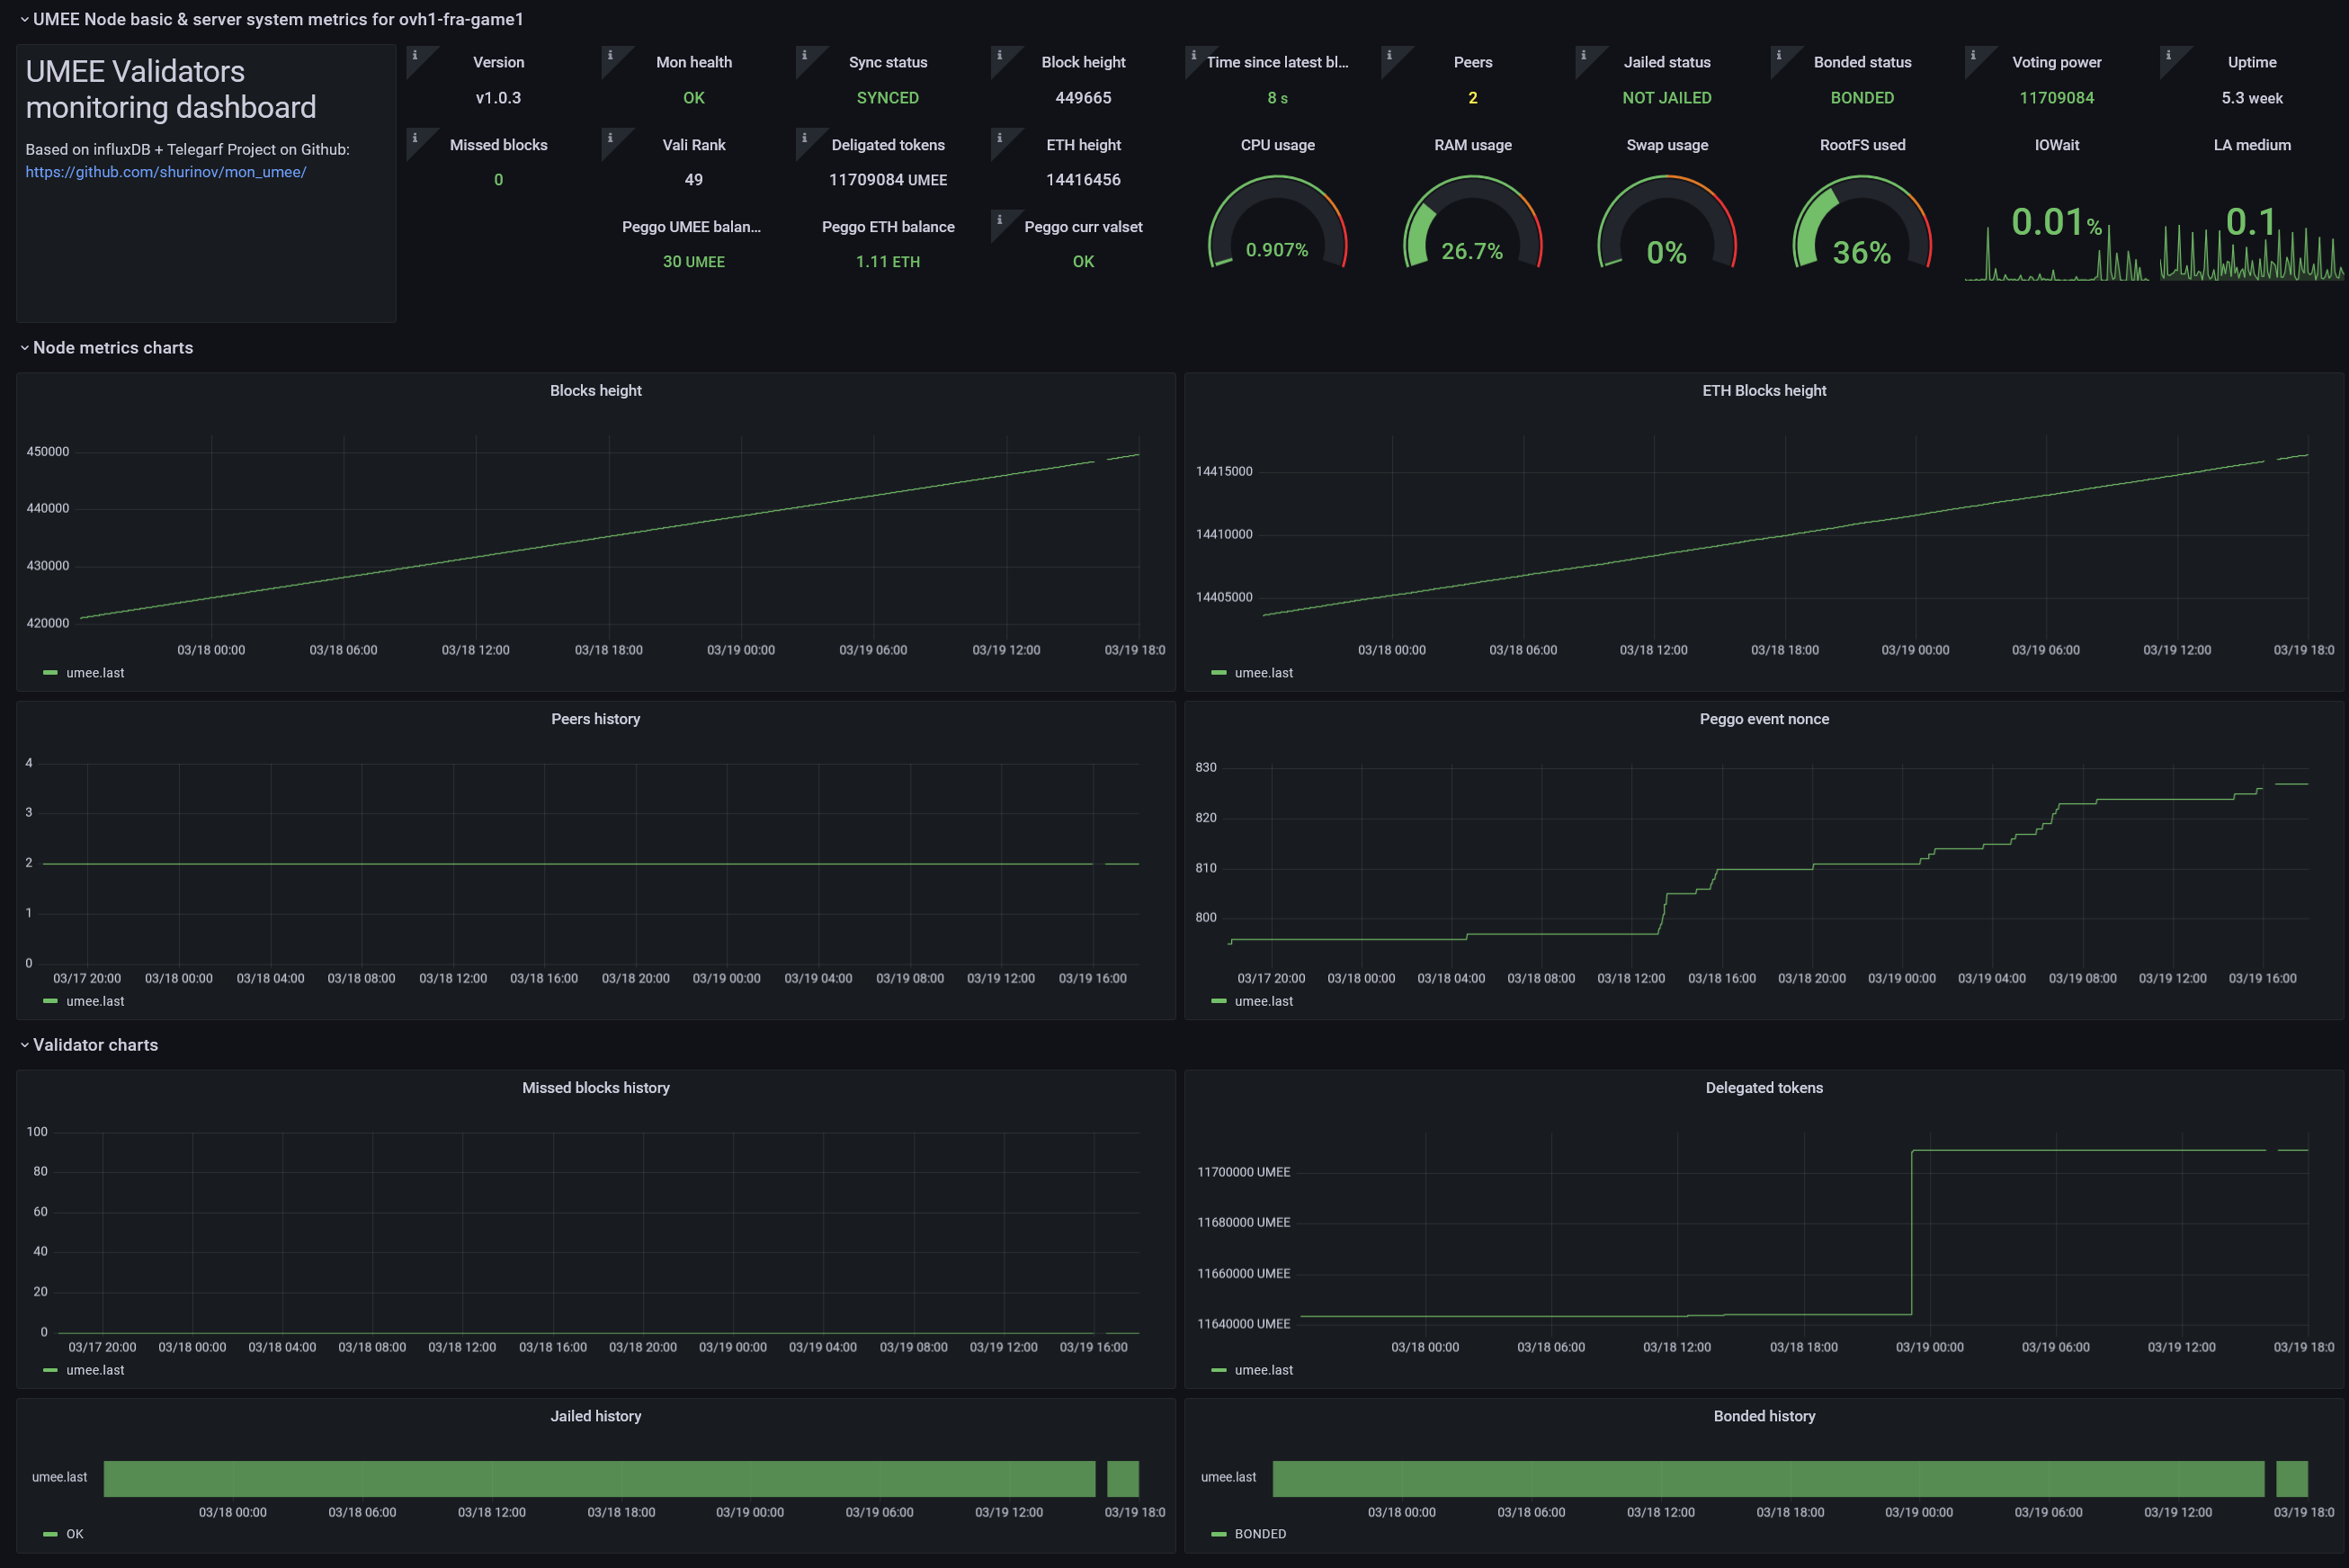
Task: Click info icon beside Uptime panel
Action: 2167,56
